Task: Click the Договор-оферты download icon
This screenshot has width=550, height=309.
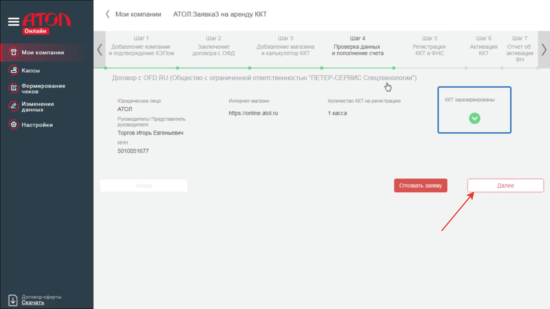Action: (13, 300)
